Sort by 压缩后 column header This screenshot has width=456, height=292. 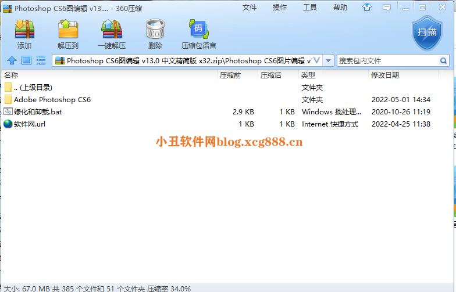pos(271,75)
